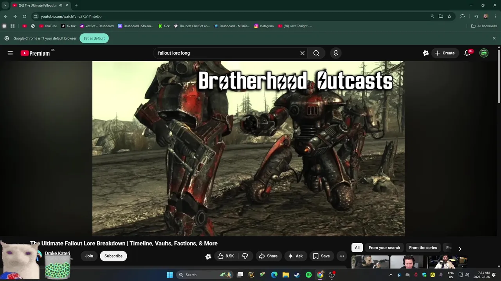Open taskbar volume control

click(x=467, y=275)
